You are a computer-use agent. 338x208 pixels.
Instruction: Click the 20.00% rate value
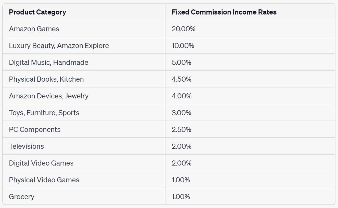point(184,29)
